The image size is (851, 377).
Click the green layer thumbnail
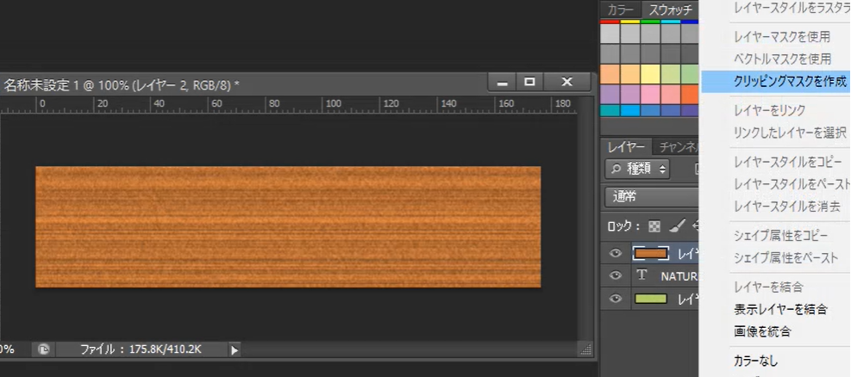click(651, 299)
